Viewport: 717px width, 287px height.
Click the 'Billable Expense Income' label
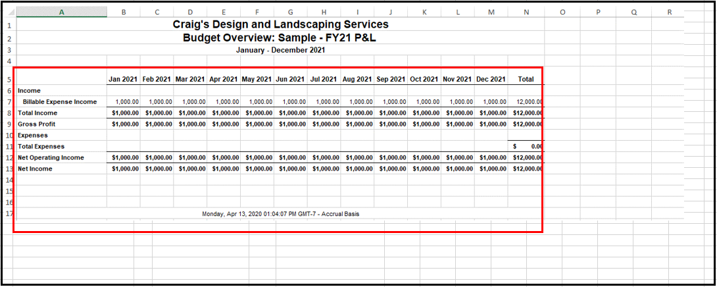(x=60, y=101)
